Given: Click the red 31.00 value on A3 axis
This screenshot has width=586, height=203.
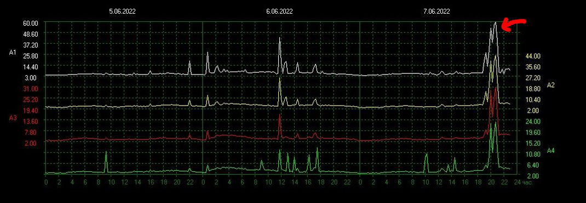Looking at the screenshot, I should click(30, 89).
